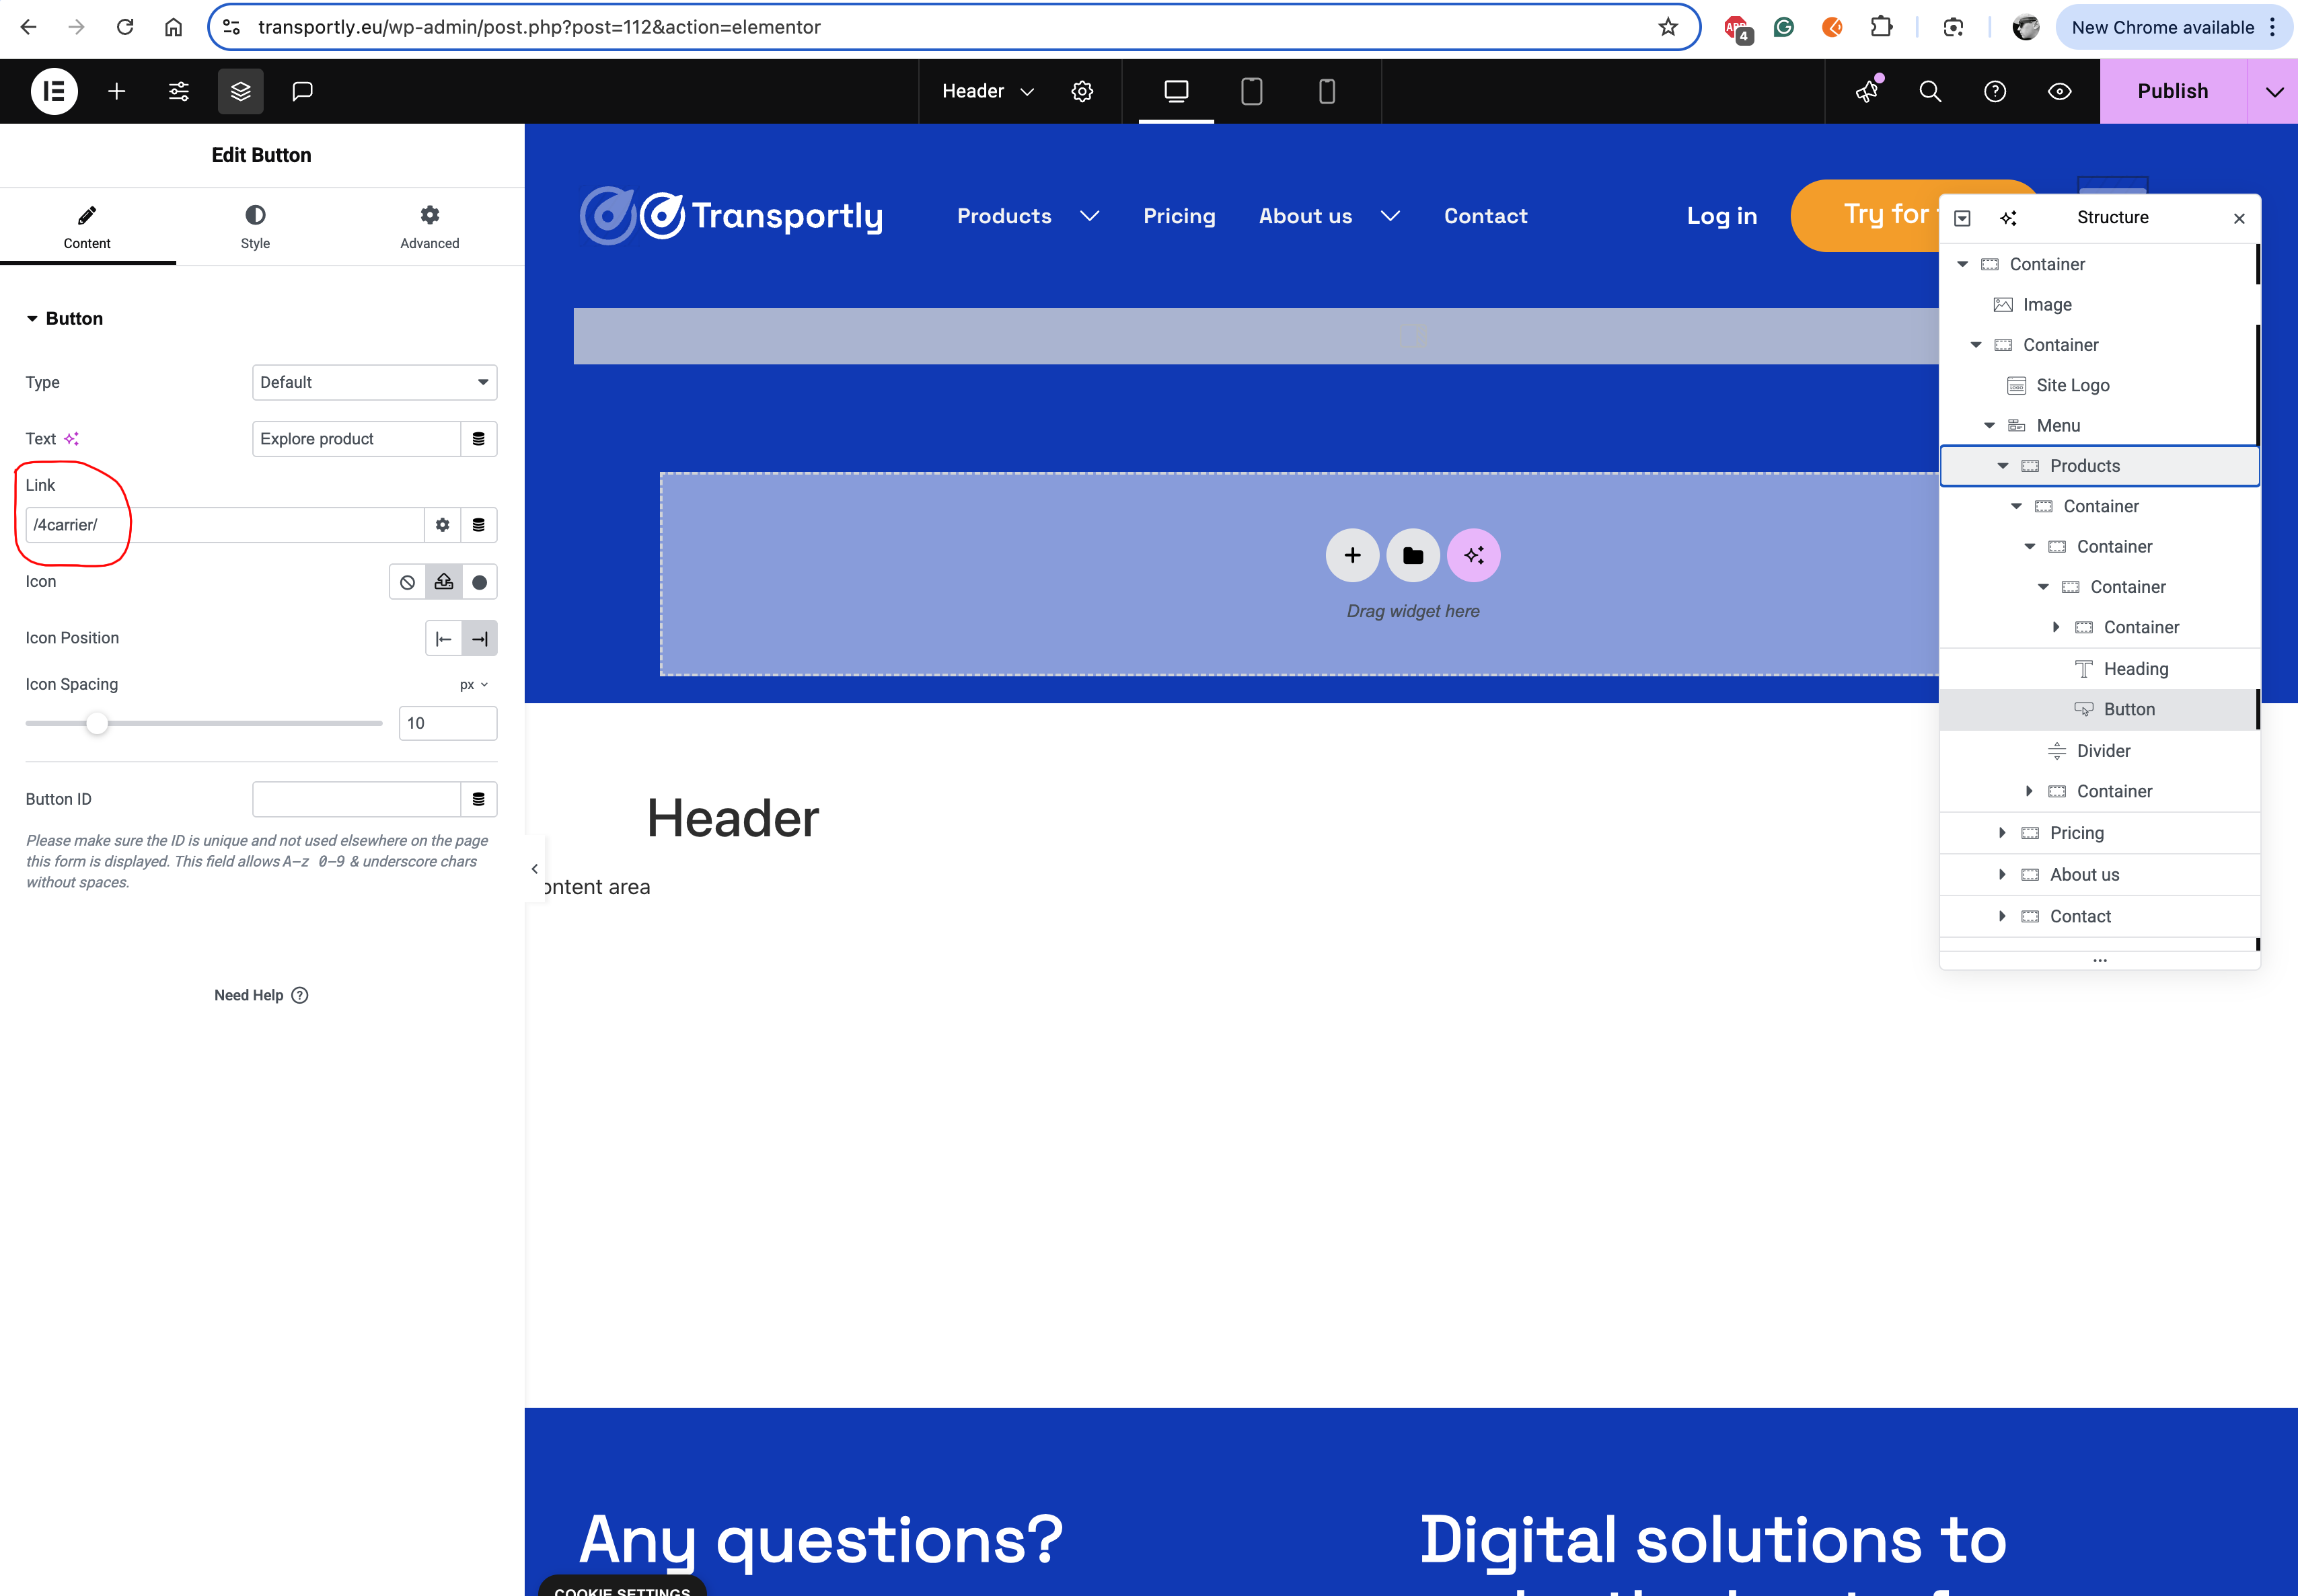Viewport: 2298px width, 1596px height.
Task: Click the Preview Changes eye icon
Action: point(2059,91)
